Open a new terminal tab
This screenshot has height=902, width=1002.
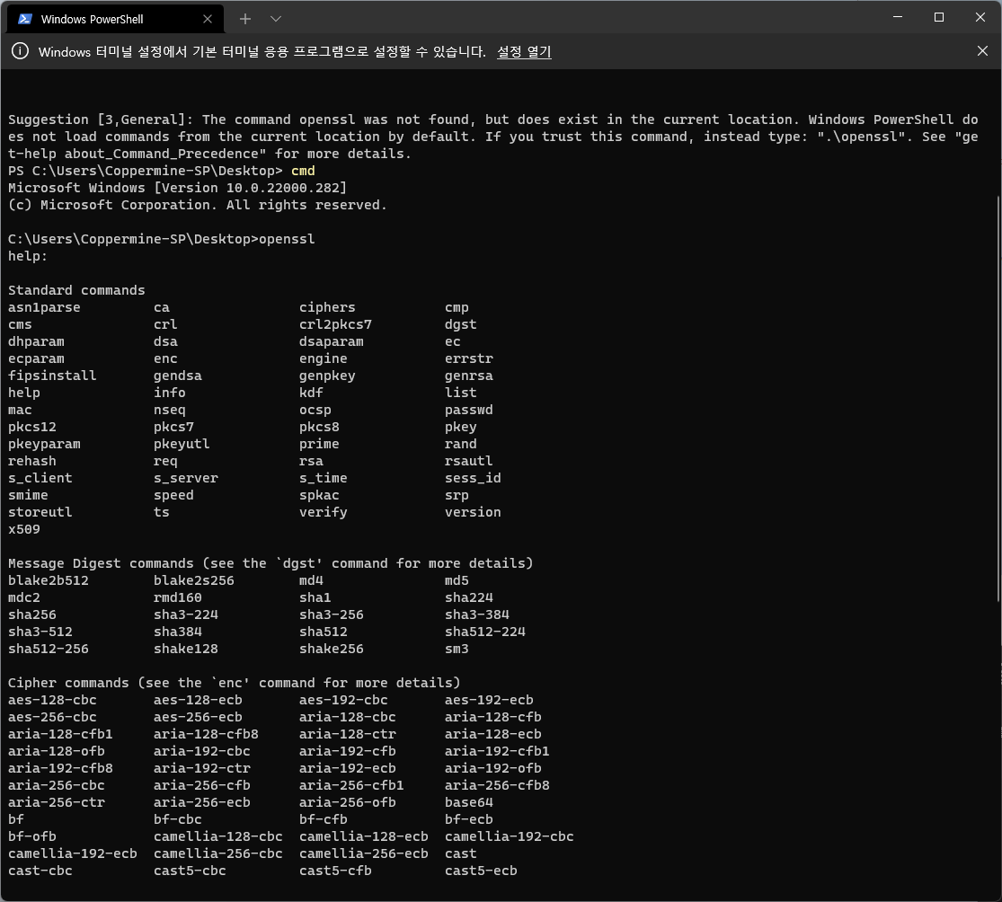coord(244,19)
